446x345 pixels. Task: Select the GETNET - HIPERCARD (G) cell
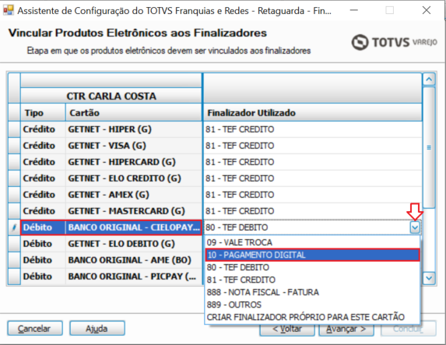tap(134, 162)
